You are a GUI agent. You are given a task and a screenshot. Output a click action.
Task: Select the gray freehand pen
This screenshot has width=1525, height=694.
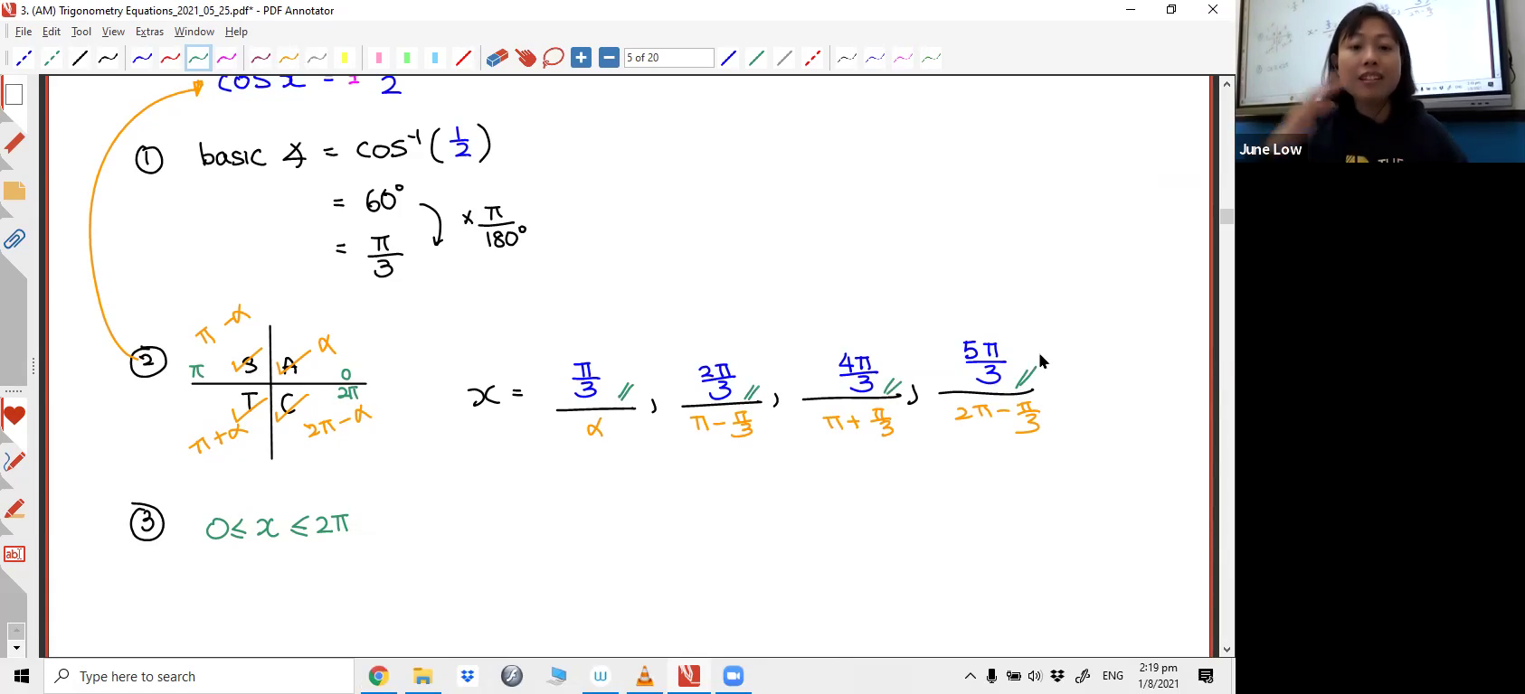317,58
